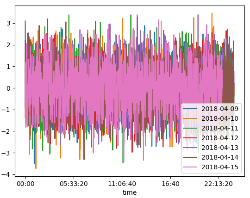
Task: Click the blue line swatch for 2018-04-09
Action: pos(190,109)
